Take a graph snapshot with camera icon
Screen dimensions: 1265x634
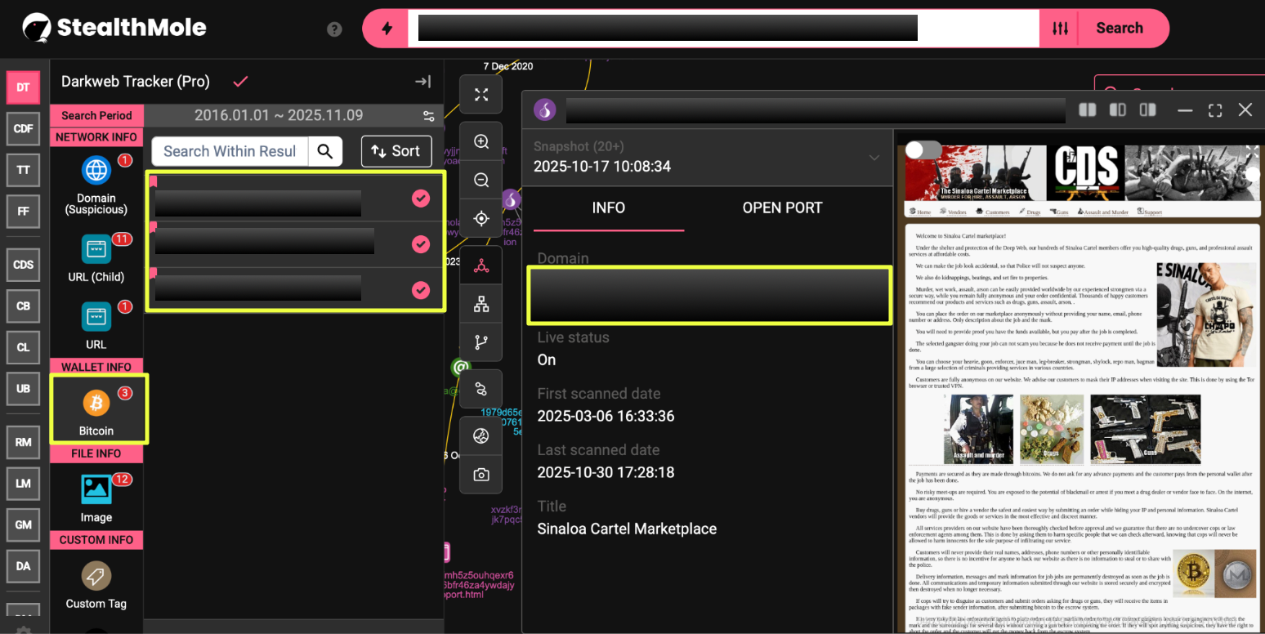click(481, 475)
